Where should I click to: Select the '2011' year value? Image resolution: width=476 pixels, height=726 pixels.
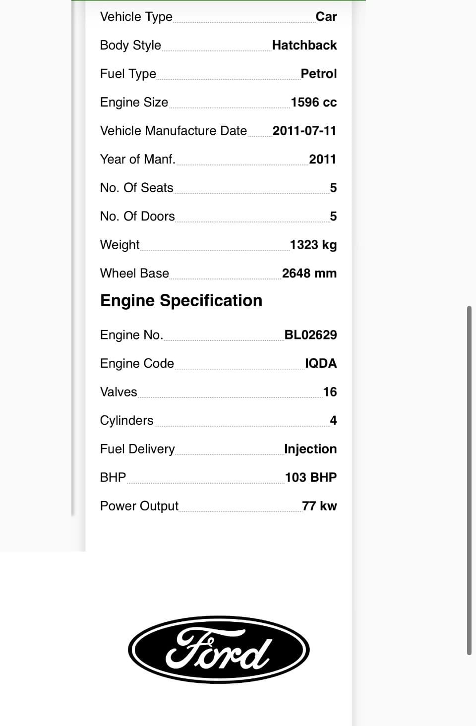point(323,159)
